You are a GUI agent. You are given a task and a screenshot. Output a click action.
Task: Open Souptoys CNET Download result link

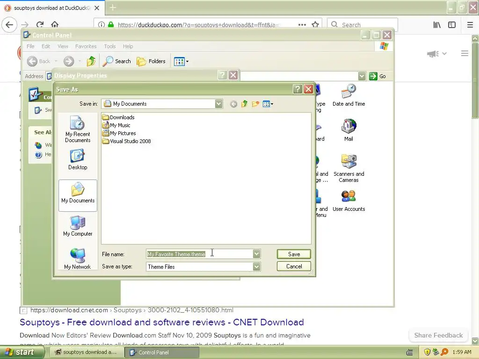point(161,322)
